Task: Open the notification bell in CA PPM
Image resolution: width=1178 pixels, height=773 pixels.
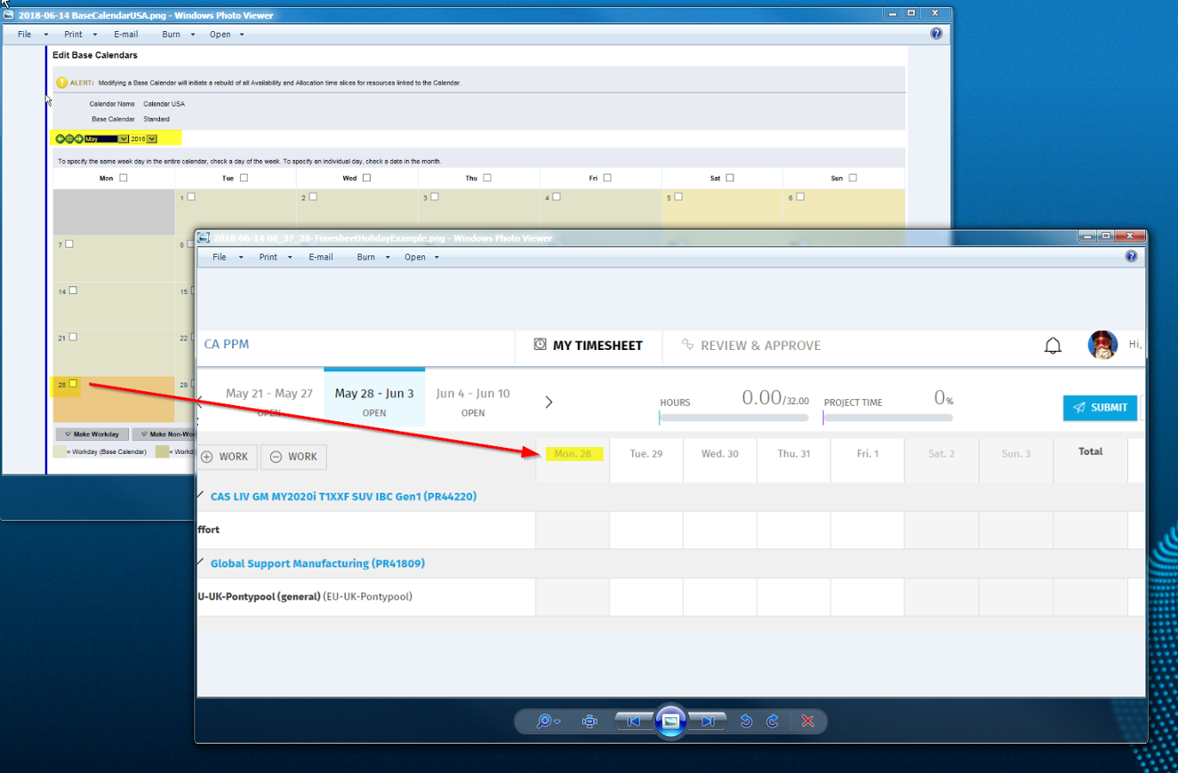Action: coord(1052,345)
